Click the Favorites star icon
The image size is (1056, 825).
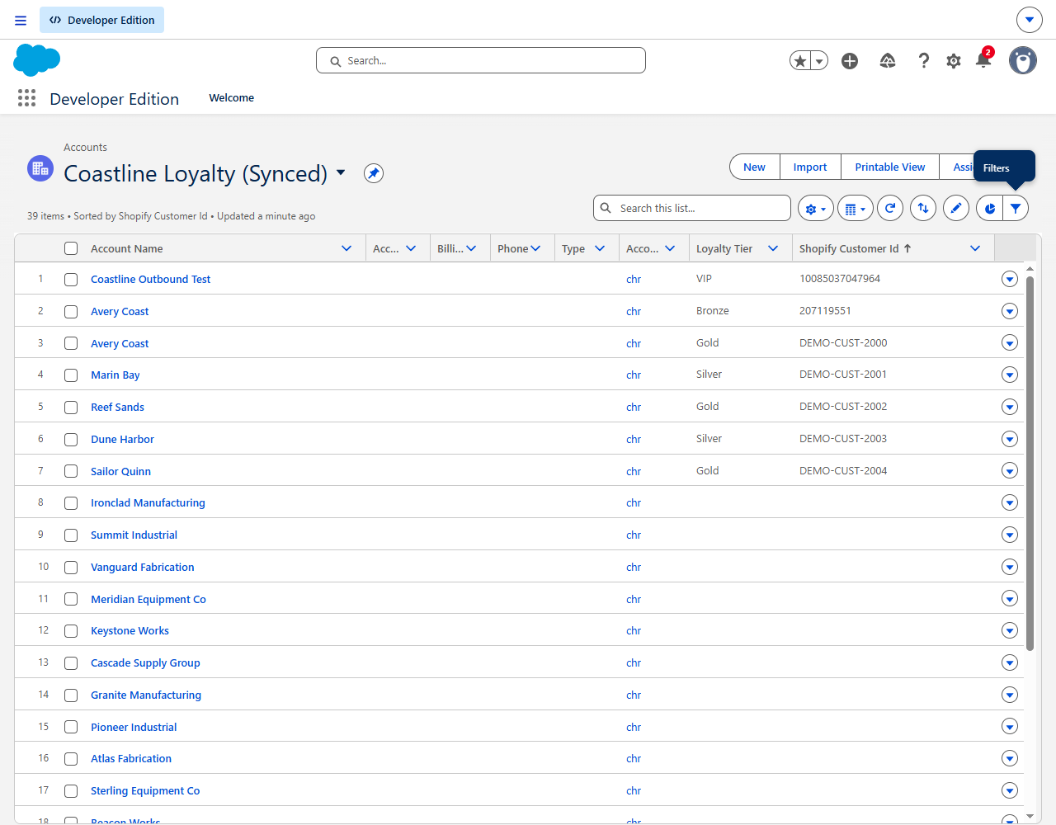click(799, 60)
